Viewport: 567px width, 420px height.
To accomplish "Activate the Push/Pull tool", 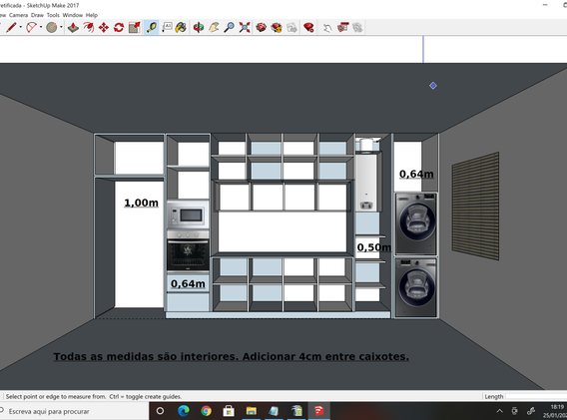I will (x=74, y=28).
